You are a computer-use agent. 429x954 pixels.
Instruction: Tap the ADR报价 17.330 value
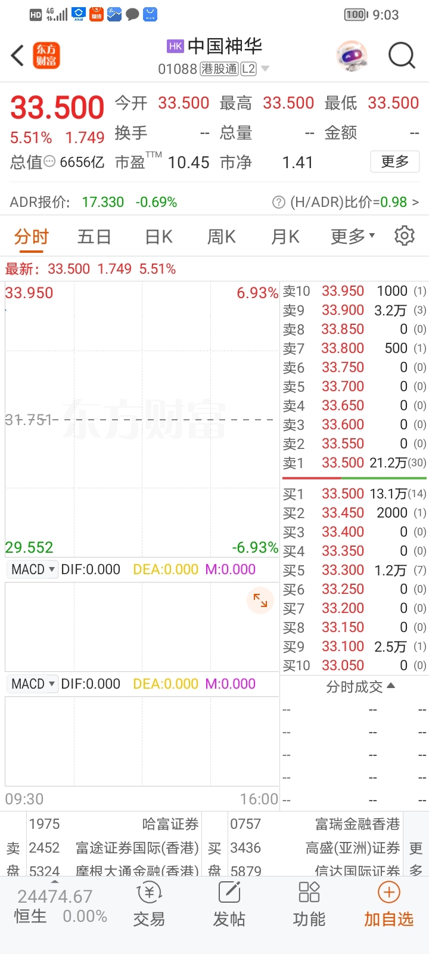tap(102, 202)
